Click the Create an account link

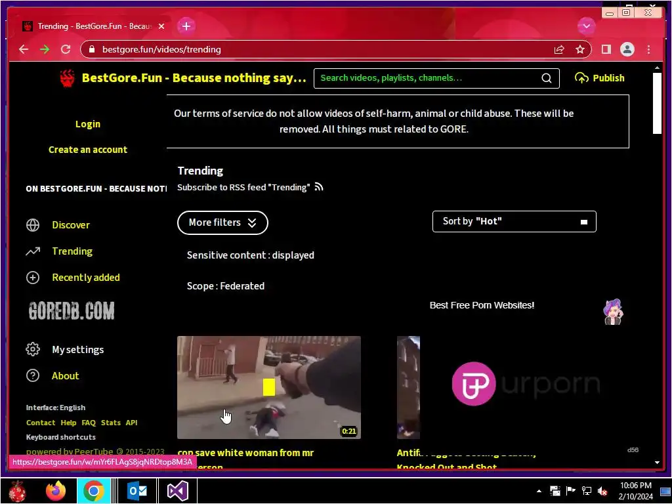pos(88,150)
